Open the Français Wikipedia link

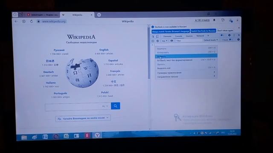tap(115, 71)
